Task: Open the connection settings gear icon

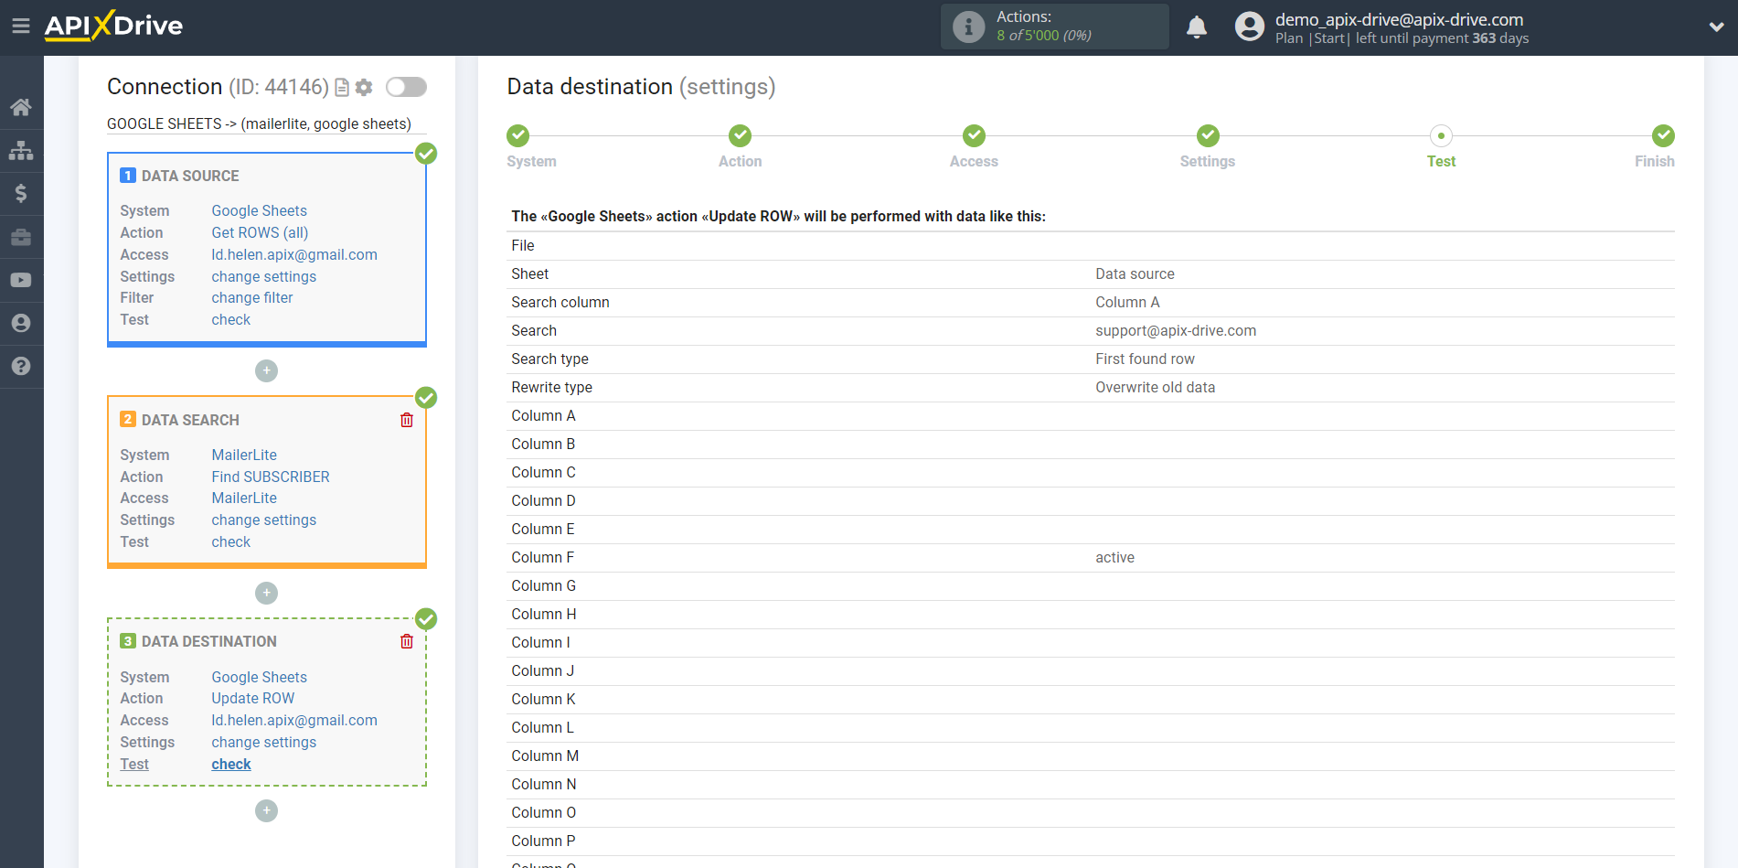Action: pyautogui.click(x=364, y=87)
